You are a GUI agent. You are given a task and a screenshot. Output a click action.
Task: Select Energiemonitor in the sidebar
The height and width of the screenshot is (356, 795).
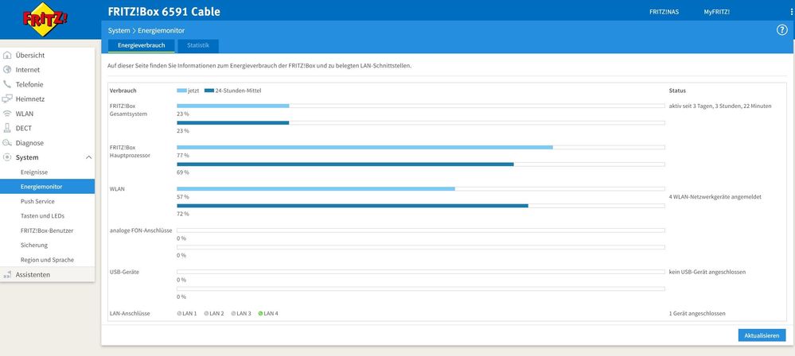coord(47,187)
